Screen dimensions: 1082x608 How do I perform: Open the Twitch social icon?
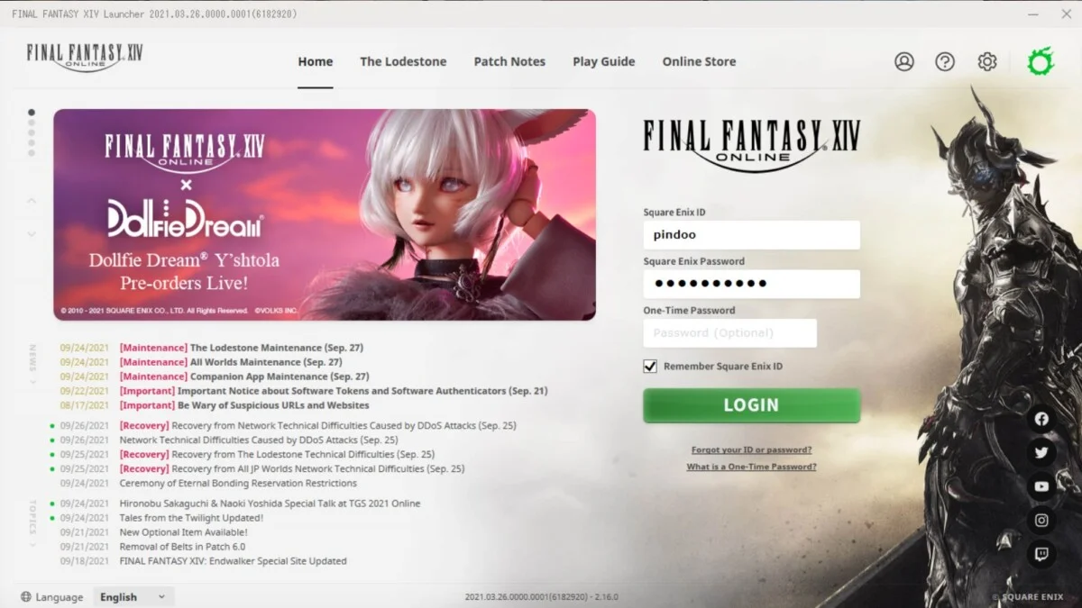[x=1041, y=554]
